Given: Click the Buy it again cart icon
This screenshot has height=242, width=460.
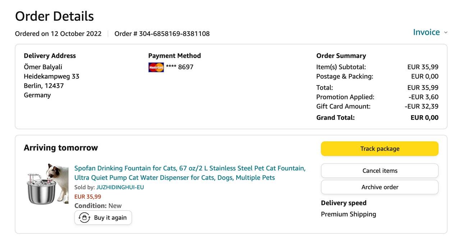Looking at the screenshot, I should tap(84, 218).
